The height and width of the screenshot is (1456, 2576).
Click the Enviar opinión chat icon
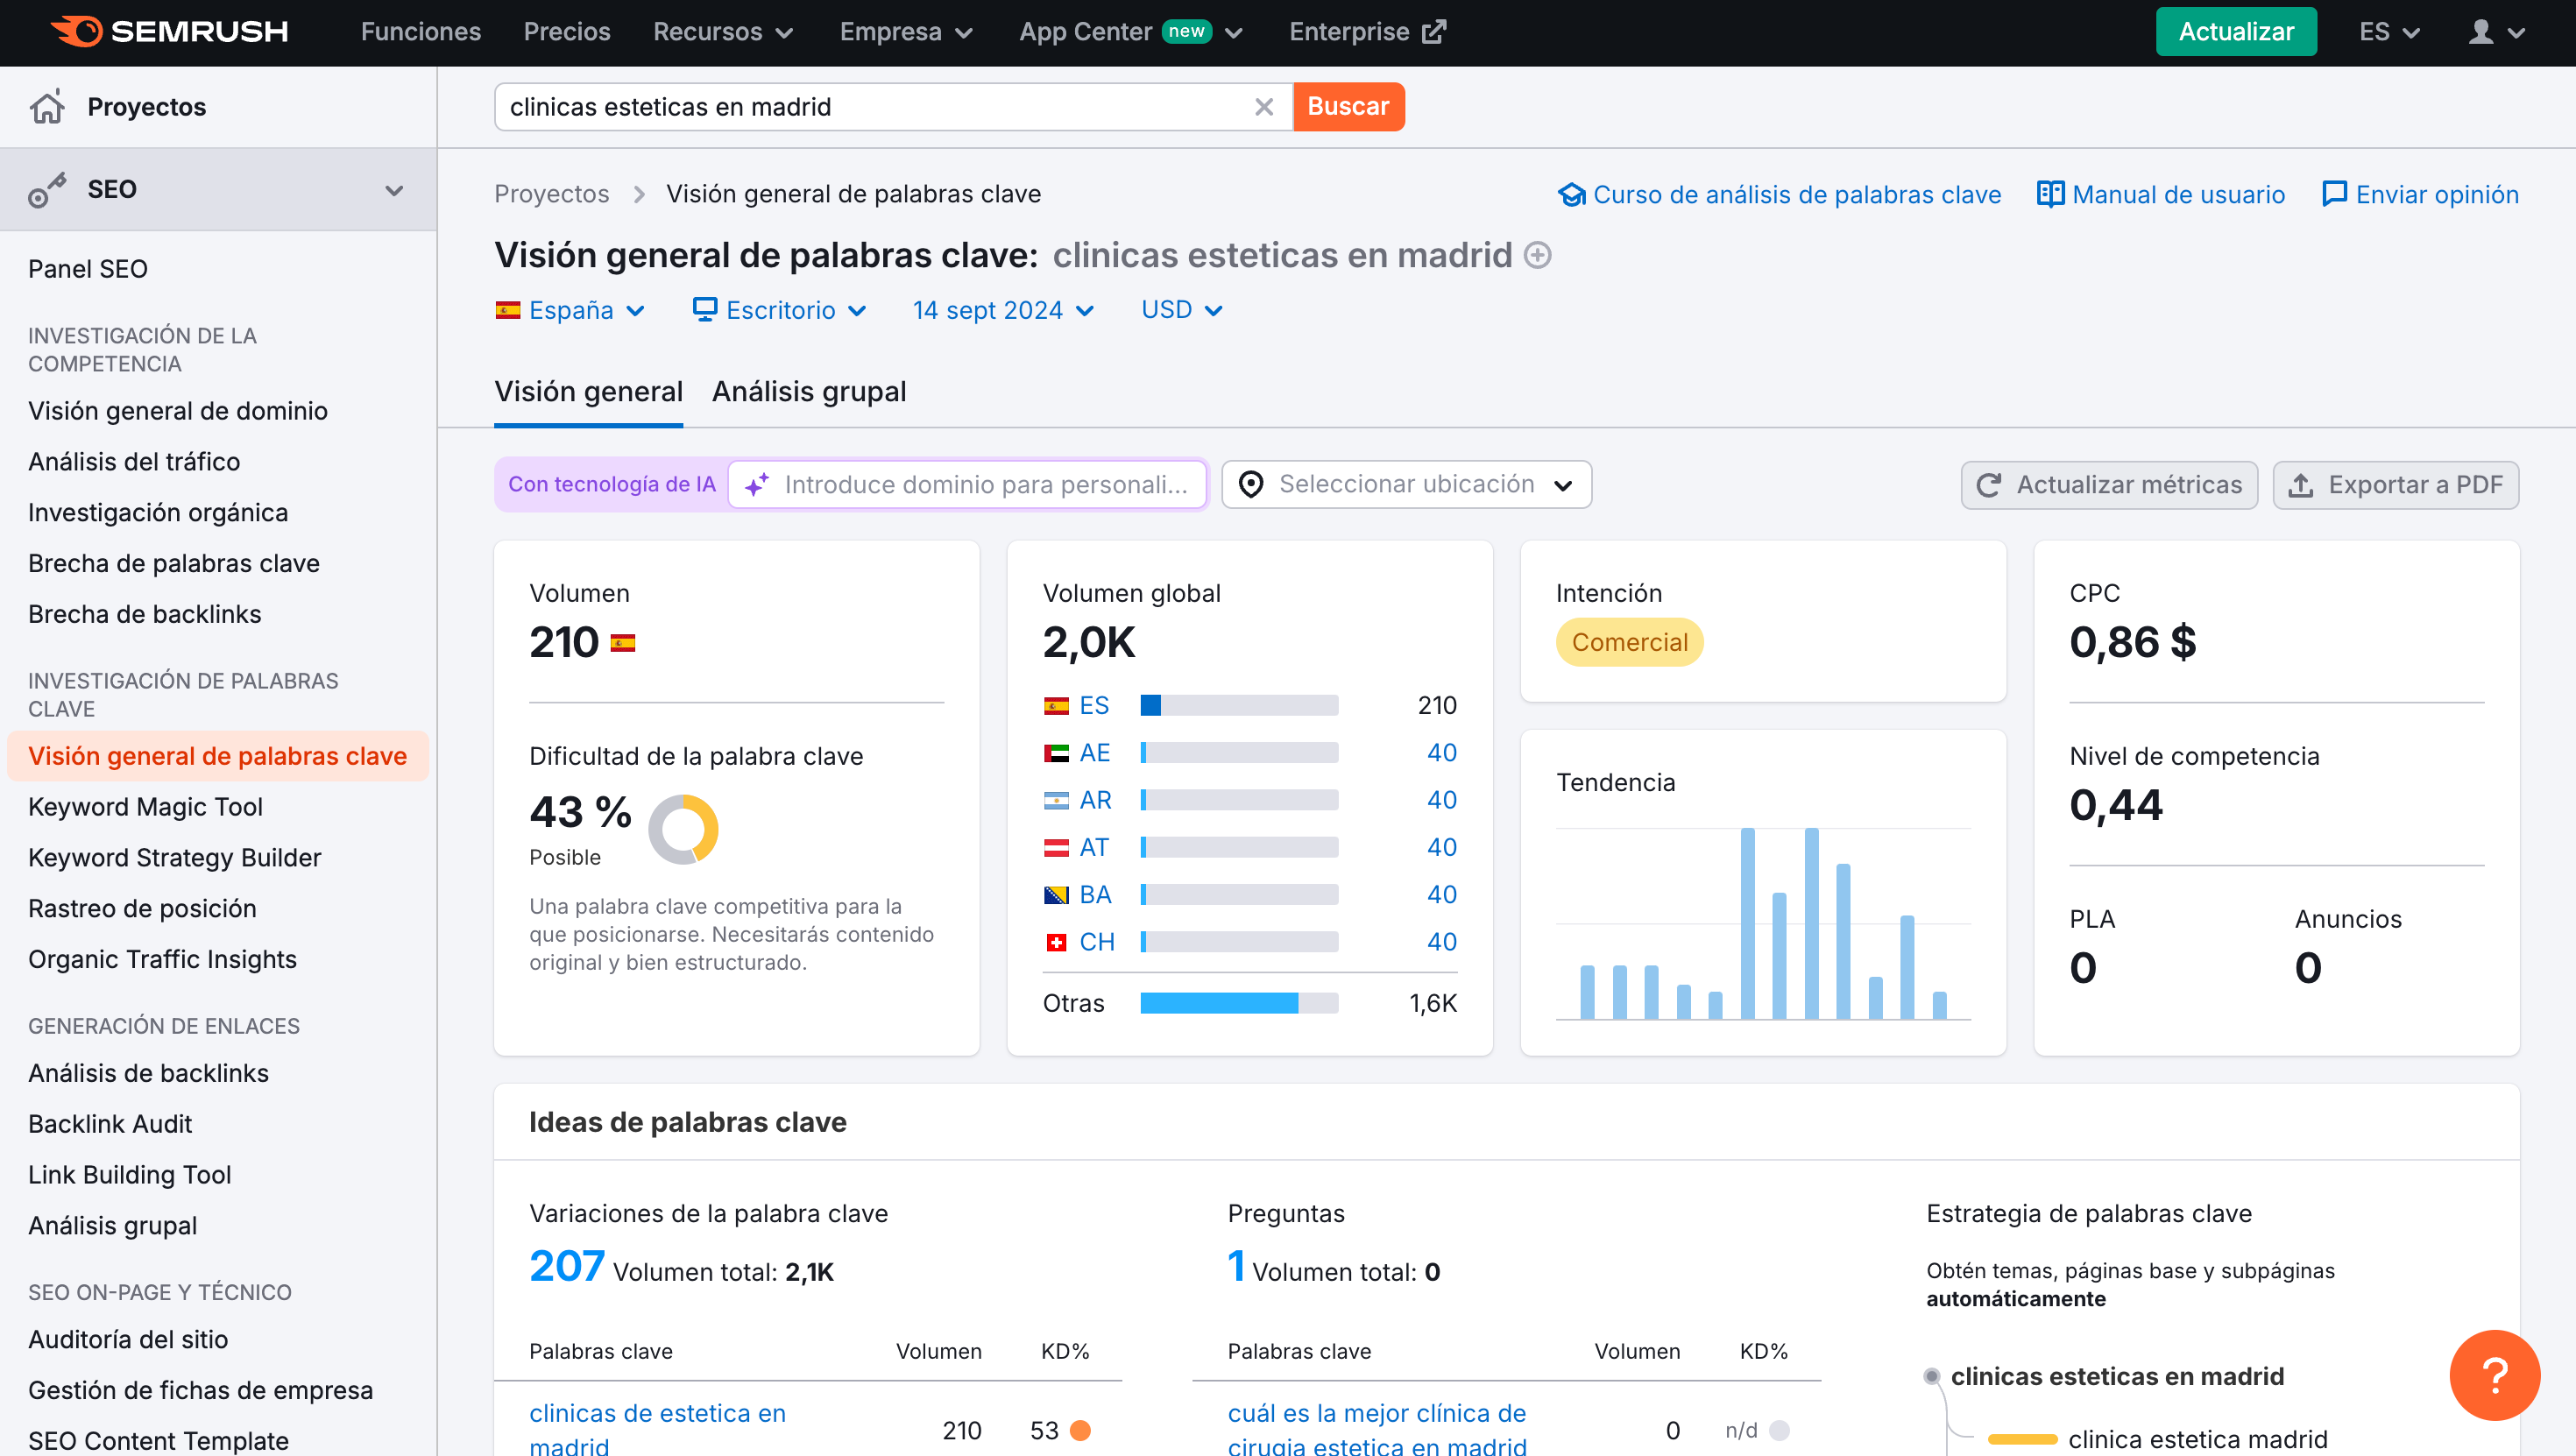point(2334,194)
